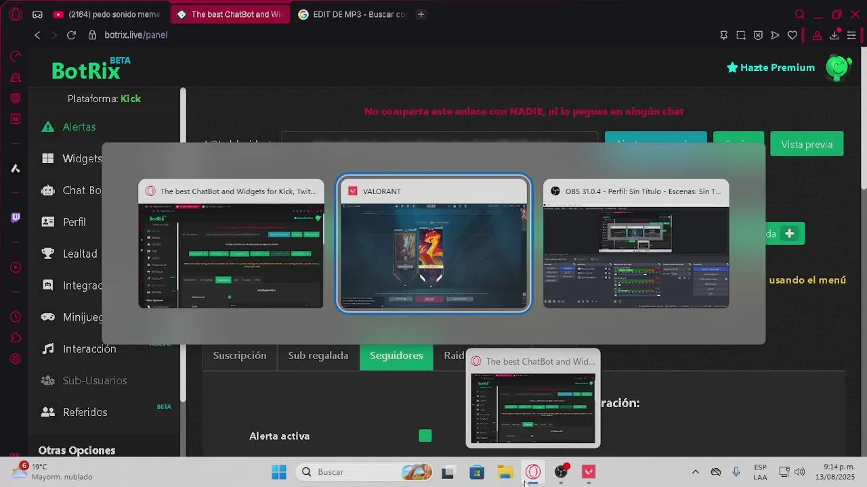The image size is (867, 487).
Task: Click the Hazte Premium link
Action: (x=771, y=68)
